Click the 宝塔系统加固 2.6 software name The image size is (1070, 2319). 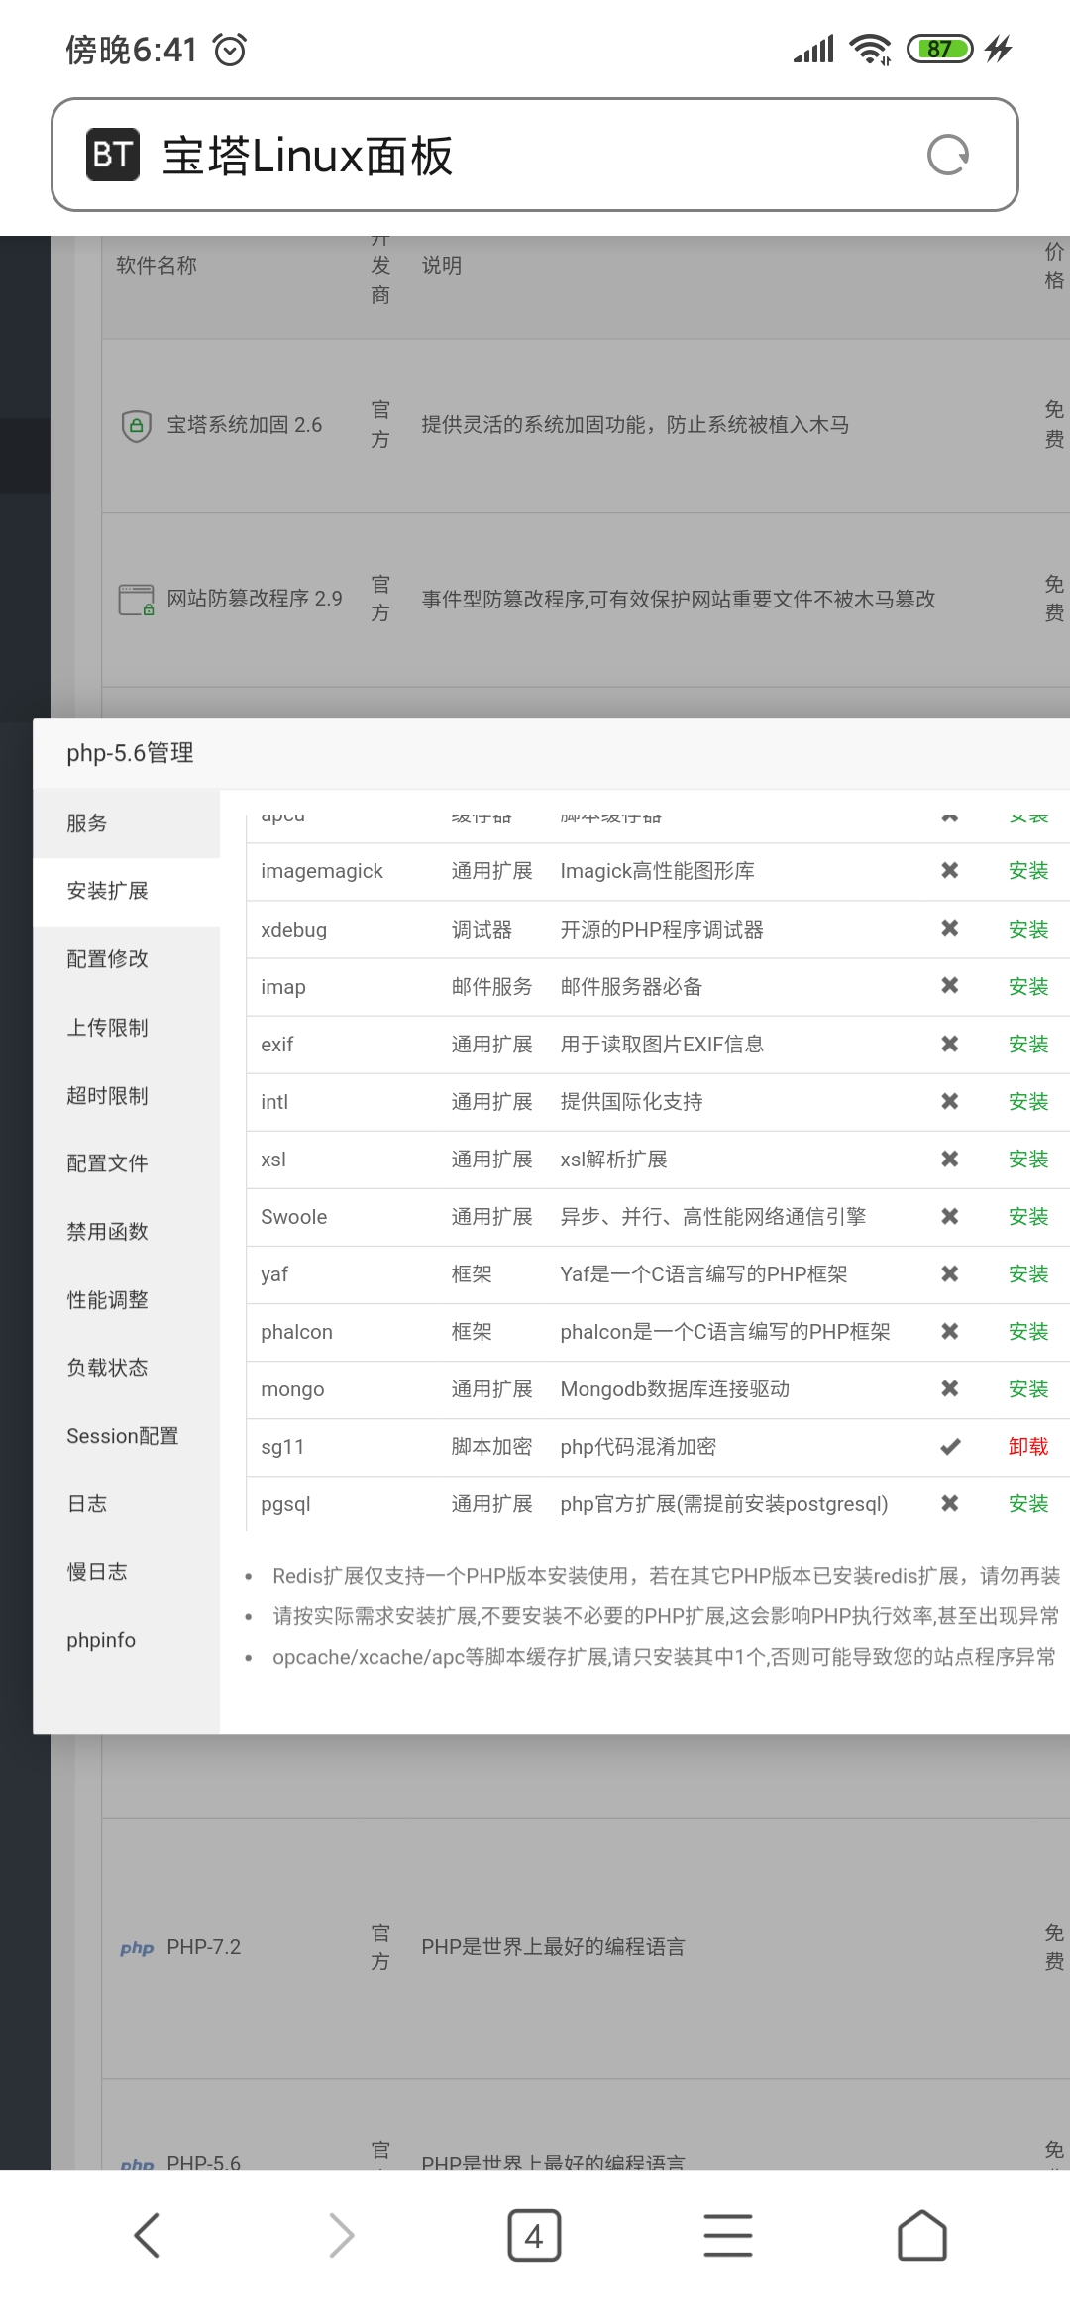[x=245, y=425]
